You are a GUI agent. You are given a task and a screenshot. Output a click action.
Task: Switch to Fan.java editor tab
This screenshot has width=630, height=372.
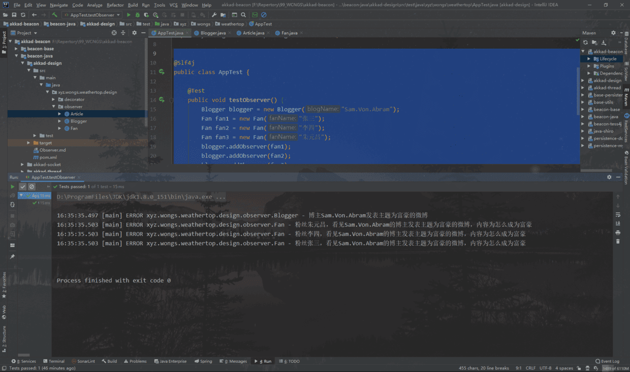tap(289, 32)
